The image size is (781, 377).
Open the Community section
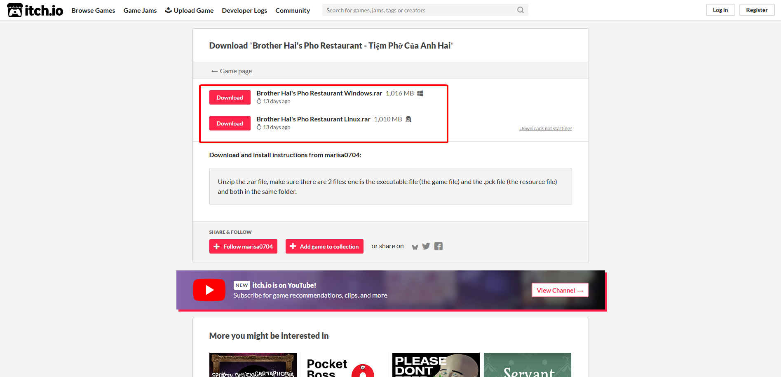tap(293, 10)
